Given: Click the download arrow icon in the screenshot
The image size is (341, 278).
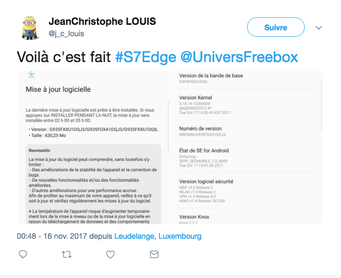Looking at the screenshot, I should click(31, 74).
